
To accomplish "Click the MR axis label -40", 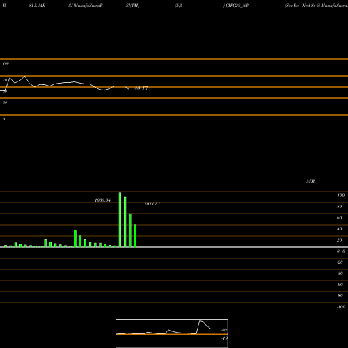I will point(340,274).
